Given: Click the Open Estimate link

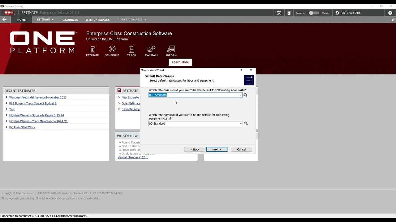Looking at the screenshot, I should click(131, 103).
